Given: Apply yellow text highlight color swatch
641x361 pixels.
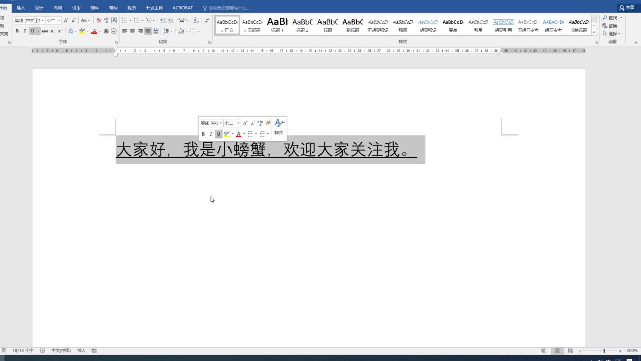Looking at the screenshot, I should 81,31.
